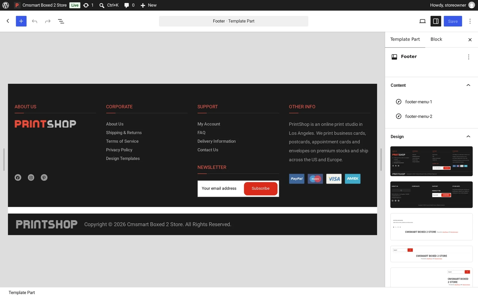Screen dimensions: 478x298
Task: Choose the second dark footer design thumbnail
Action: click(x=431, y=195)
